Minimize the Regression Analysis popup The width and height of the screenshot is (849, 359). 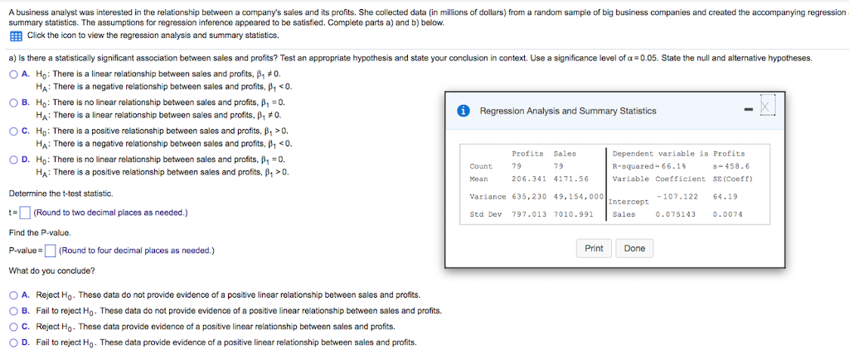point(749,110)
